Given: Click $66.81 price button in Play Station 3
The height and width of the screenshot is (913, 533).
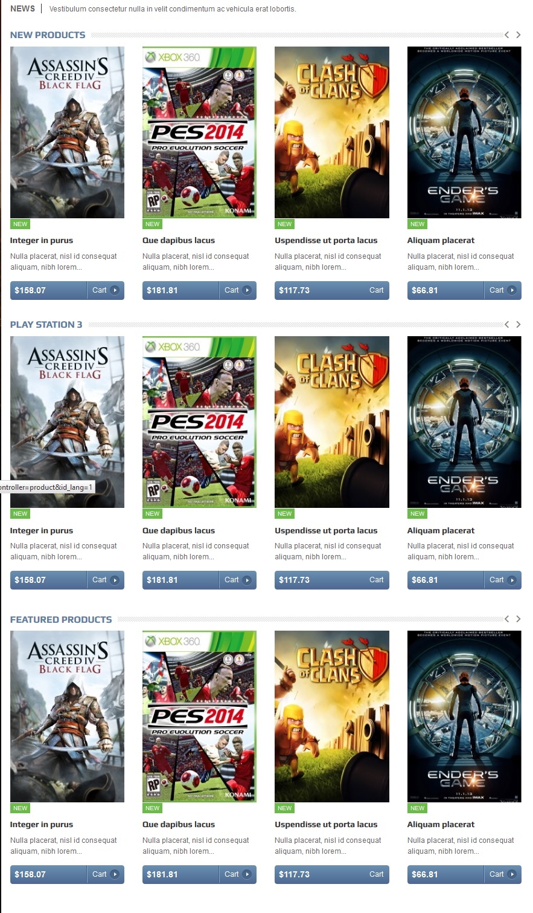Looking at the screenshot, I should (445, 580).
